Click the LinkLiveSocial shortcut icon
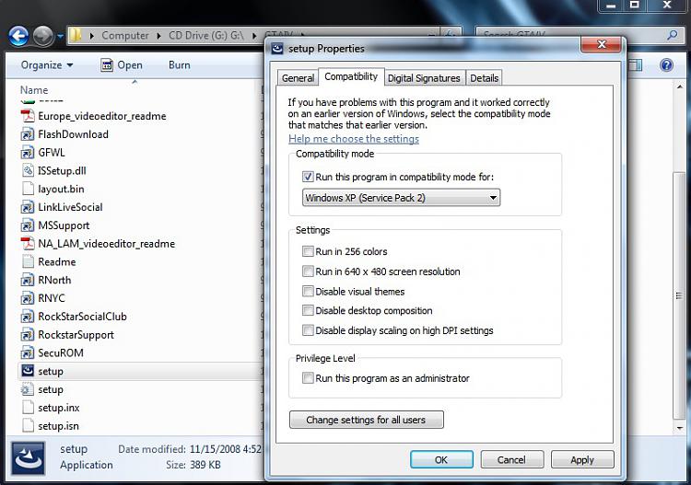Viewport: 691px width, 485px height. pos(28,207)
